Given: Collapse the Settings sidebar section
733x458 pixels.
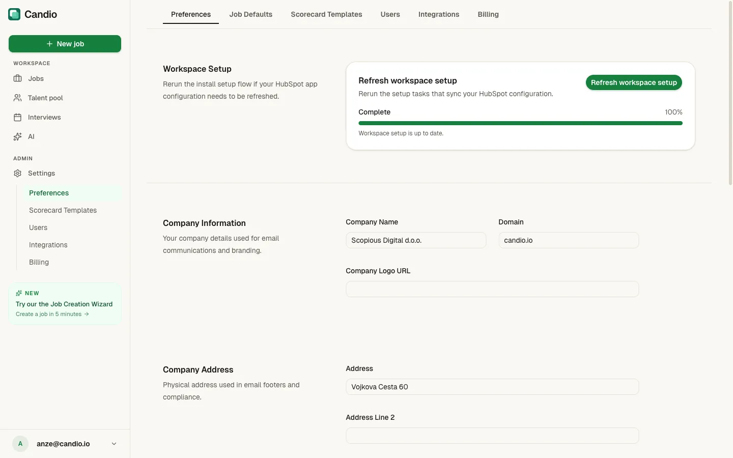Looking at the screenshot, I should (x=65, y=173).
